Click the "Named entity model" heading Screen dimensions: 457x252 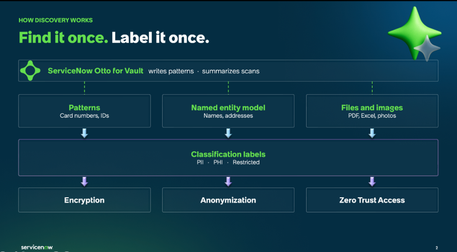(228, 107)
